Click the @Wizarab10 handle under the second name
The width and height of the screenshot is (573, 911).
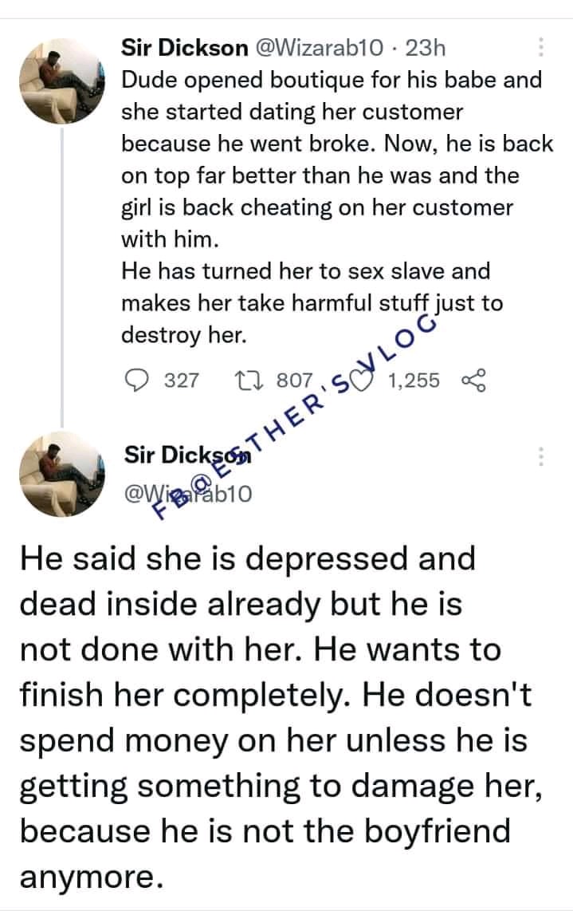coord(188,493)
